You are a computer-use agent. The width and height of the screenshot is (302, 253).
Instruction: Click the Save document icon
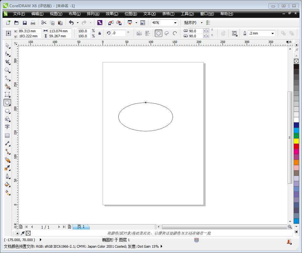pyautogui.click(x=25, y=22)
